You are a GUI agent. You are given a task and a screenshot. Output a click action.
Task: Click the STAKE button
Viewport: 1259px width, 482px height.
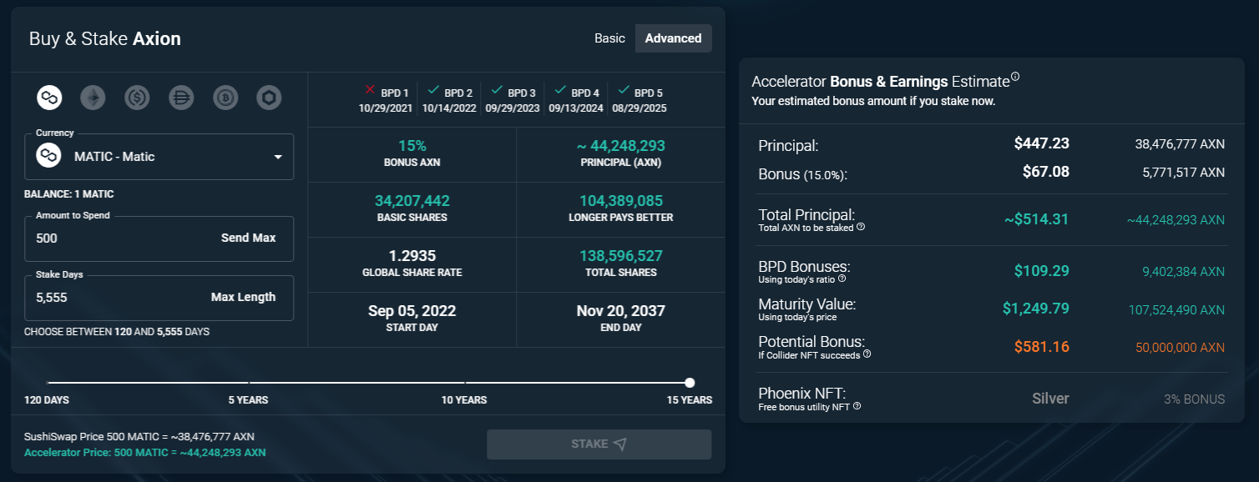point(599,444)
